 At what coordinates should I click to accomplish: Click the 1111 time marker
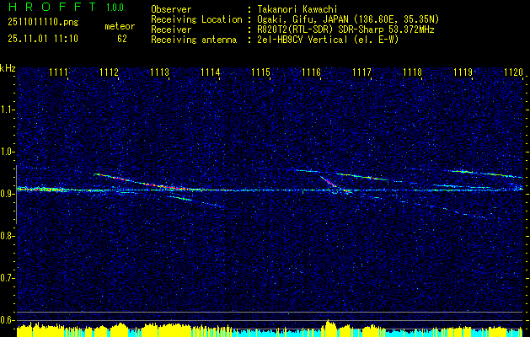coord(58,72)
